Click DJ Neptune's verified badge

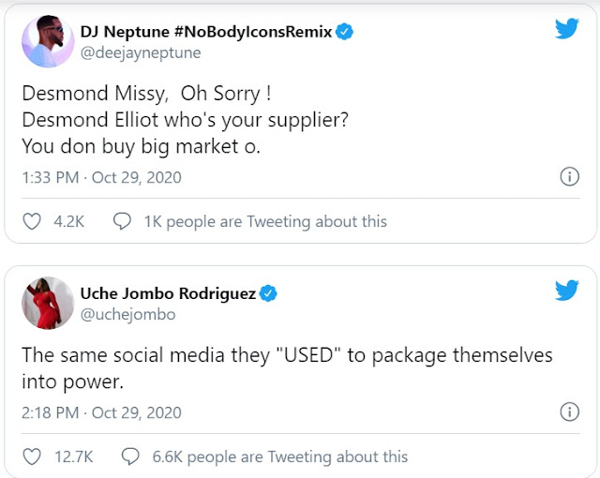(345, 31)
